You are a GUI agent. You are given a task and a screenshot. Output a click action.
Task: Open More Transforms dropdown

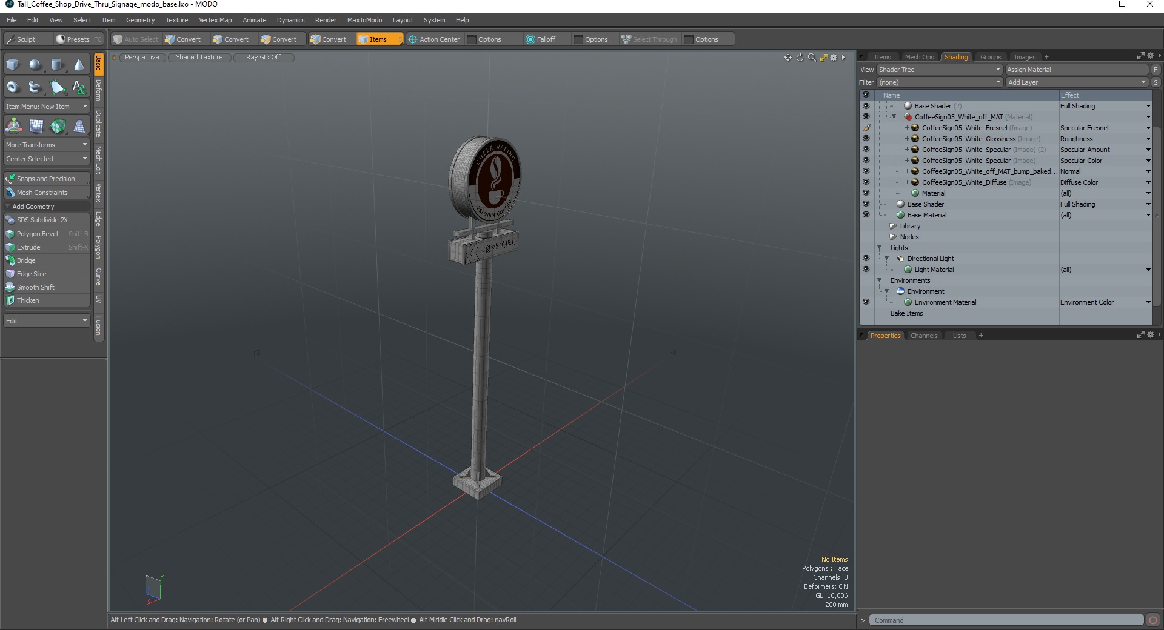tap(47, 145)
